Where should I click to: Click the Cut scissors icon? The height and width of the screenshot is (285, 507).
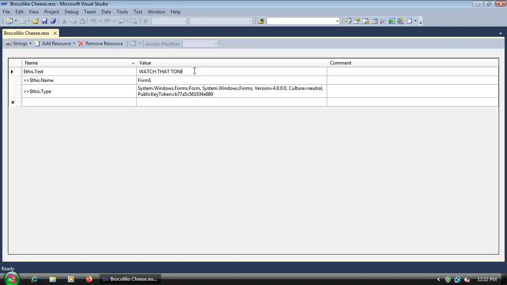pos(65,21)
